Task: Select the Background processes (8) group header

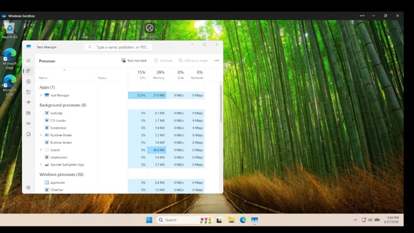Action: [63, 105]
